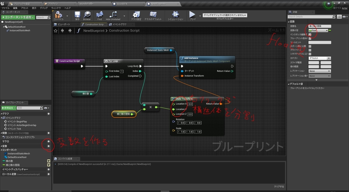Image resolution: width=349 pixels, height=192 pixels.
Task: Add a function with 関数 plus icon
Action: [x=49, y=133]
